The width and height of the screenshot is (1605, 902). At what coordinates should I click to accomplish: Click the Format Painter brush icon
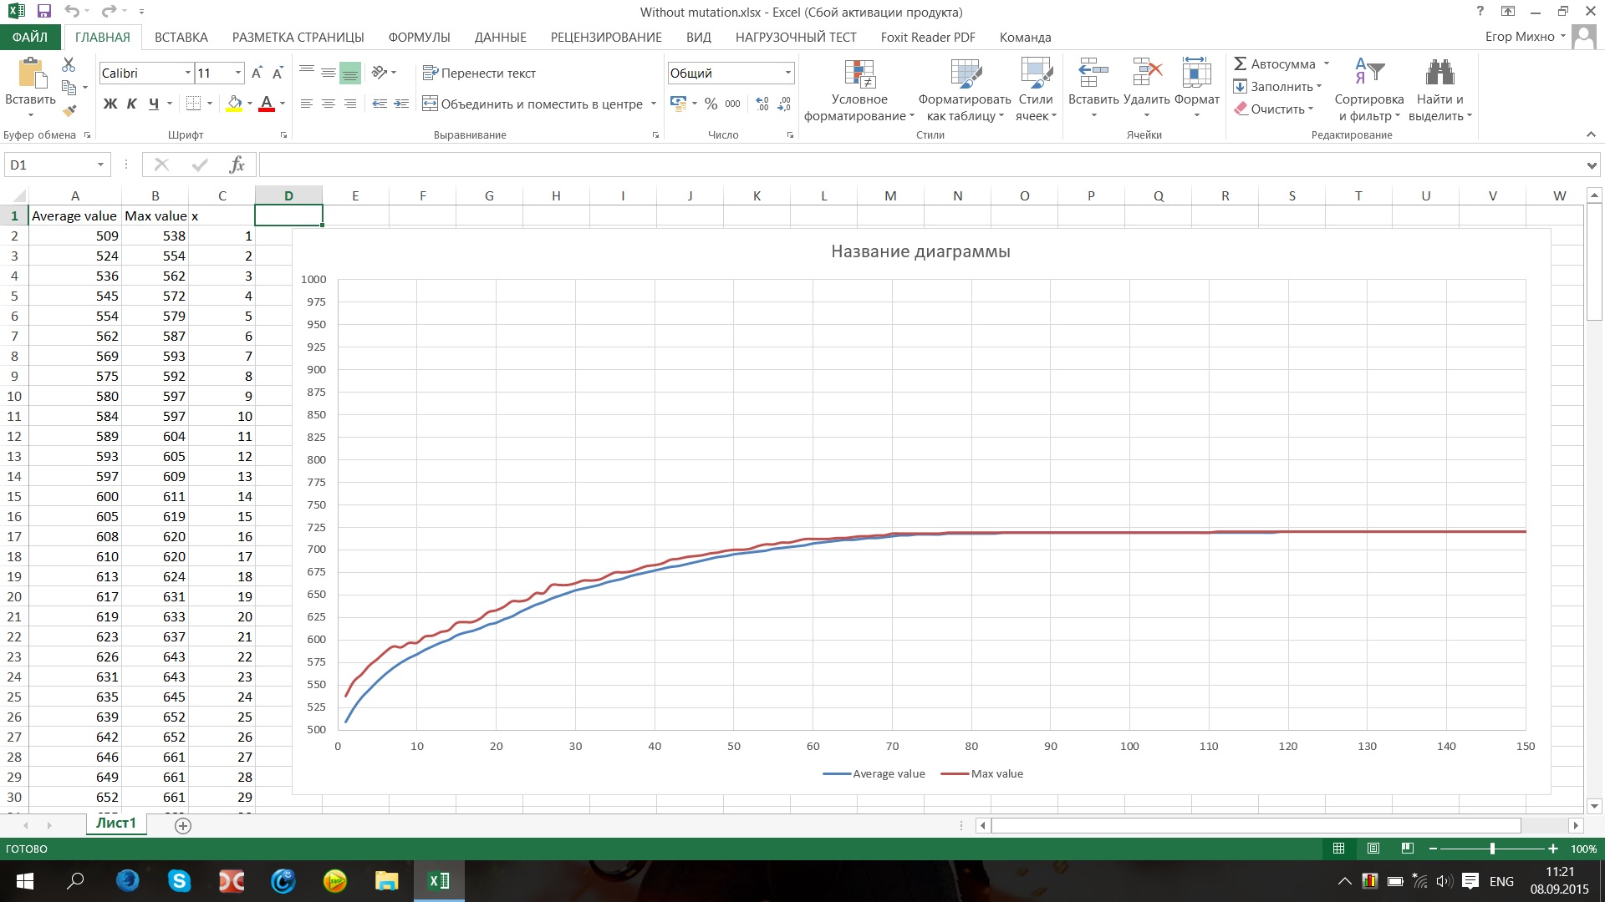69,109
